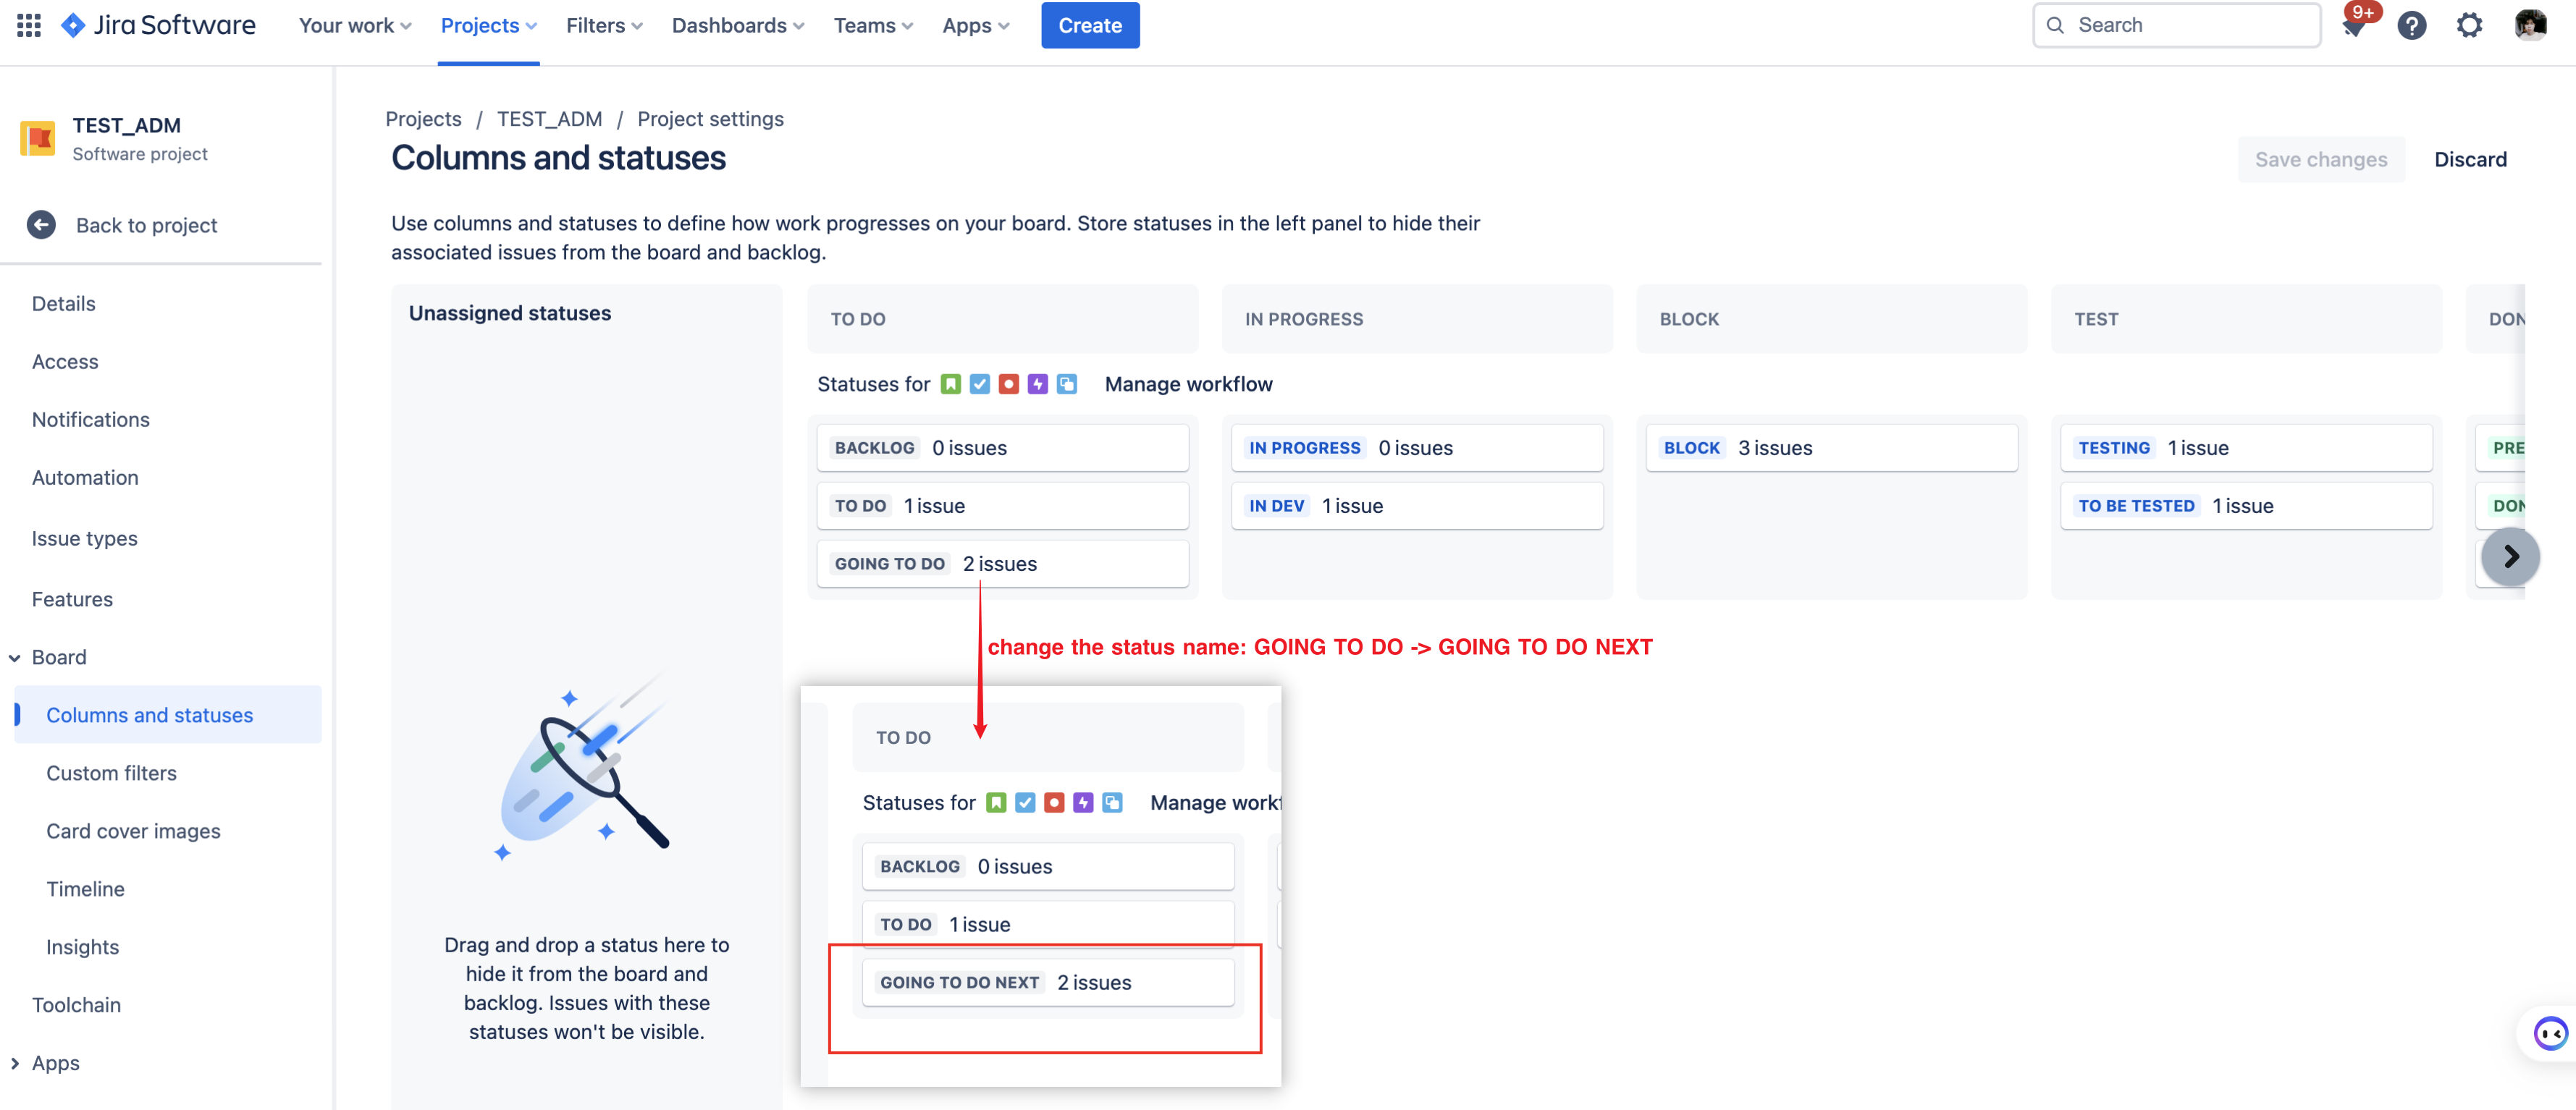Click the TEST_ADM project avatar icon
Image resolution: width=2576 pixels, height=1110 pixels.
point(38,139)
